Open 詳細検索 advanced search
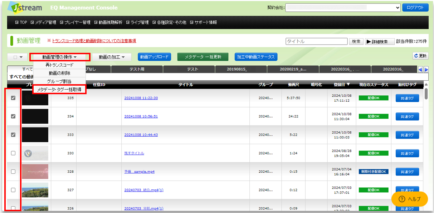The height and width of the screenshot is (213, 434). [x=380, y=41]
